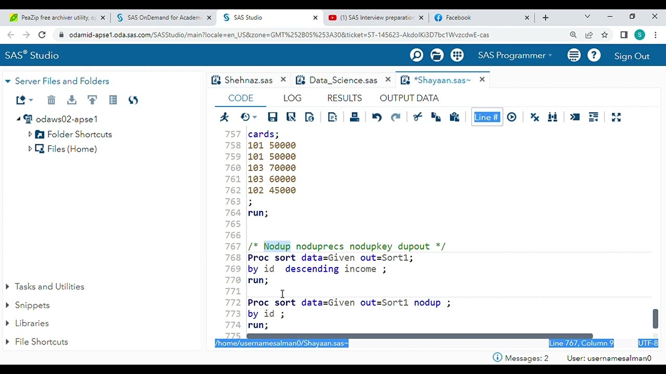Click the delete trash icon in the files pane

51,100
